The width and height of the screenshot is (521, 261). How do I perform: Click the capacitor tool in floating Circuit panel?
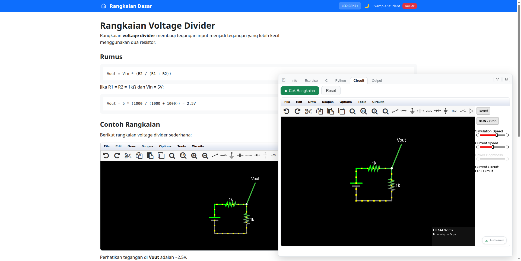point(420,111)
